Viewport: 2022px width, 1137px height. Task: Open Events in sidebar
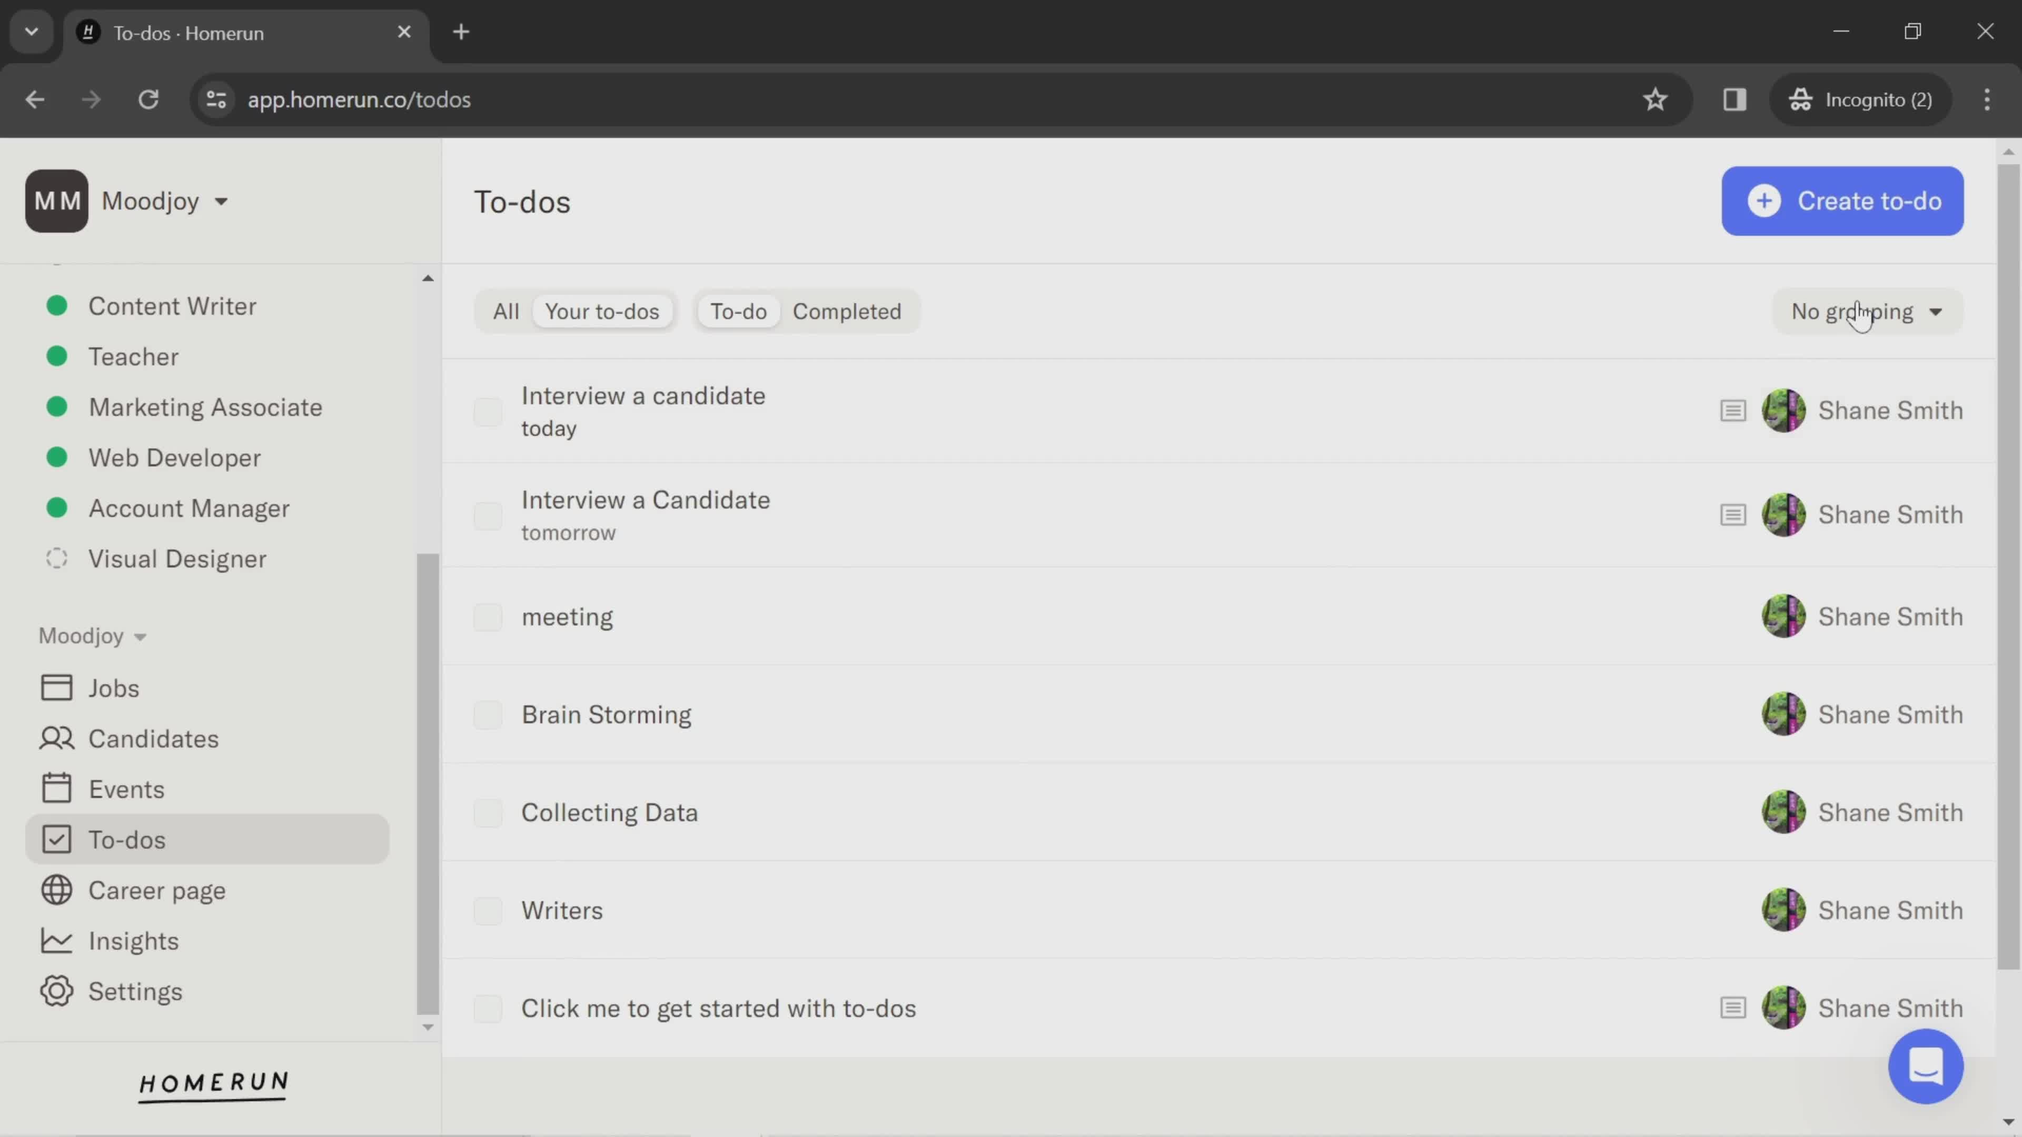126,789
